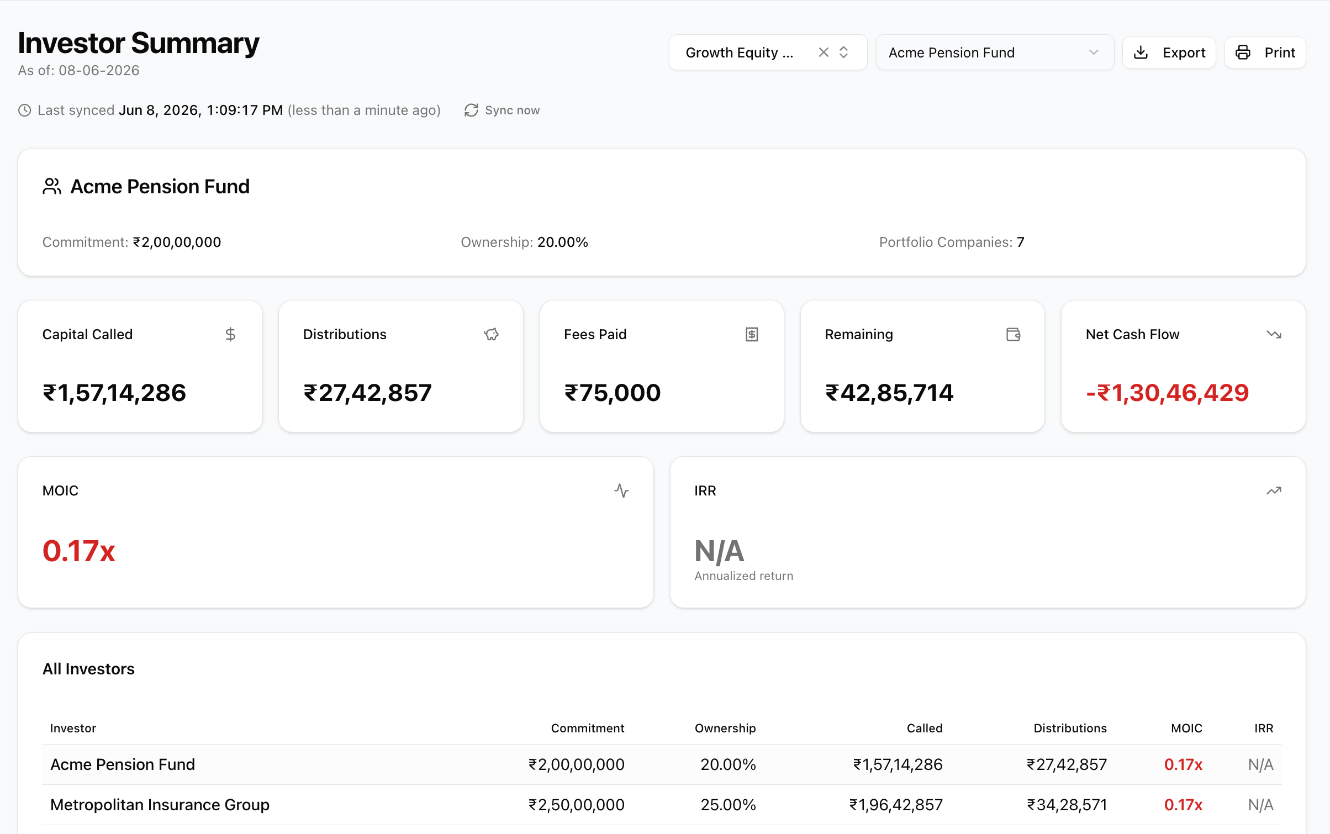The image size is (1330, 834).
Task: Click ₹1,96,42,857 called in Metropolitan row
Action: click(896, 805)
